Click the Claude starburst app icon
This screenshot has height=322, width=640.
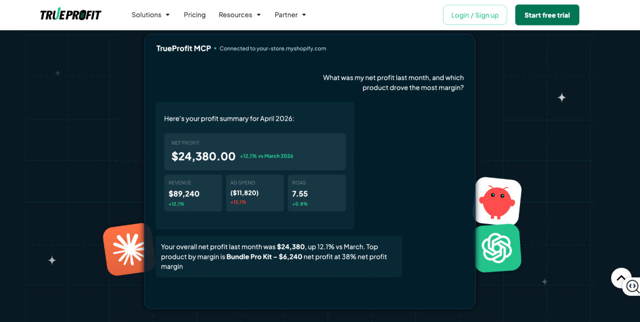pyautogui.click(x=127, y=249)
